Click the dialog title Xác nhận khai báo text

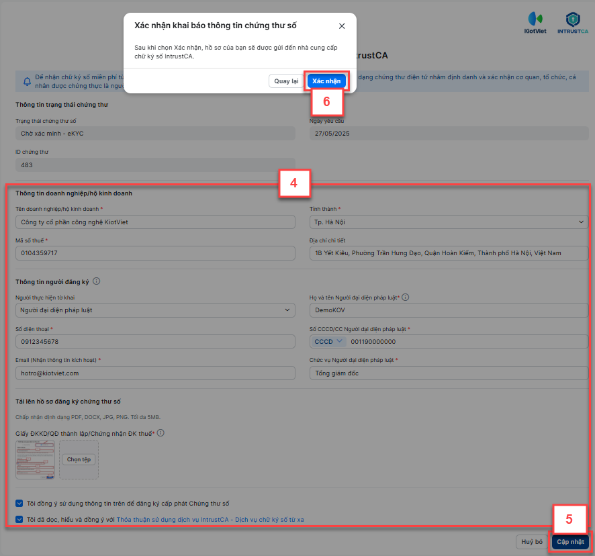tap(215, 26)
